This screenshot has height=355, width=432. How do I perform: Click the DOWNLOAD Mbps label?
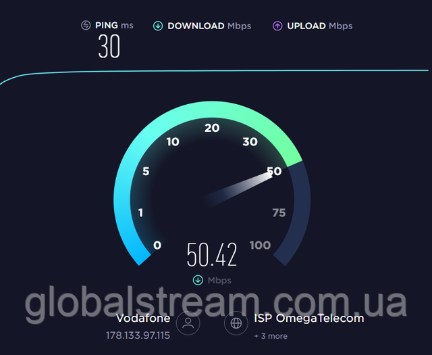pos(209,26)
